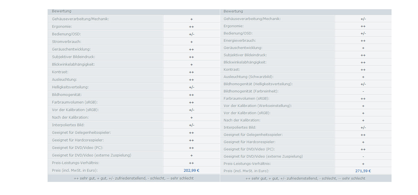Click the rating legend below the left table
Image resolution: width=418 pixels, height=195 pixels.
(x=134, y=178)
